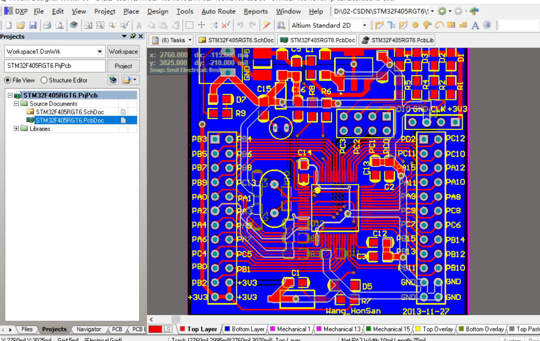The image size is (540, 341).
Task: Click the Home page navigation icon
Action: (x=474, y=11)
